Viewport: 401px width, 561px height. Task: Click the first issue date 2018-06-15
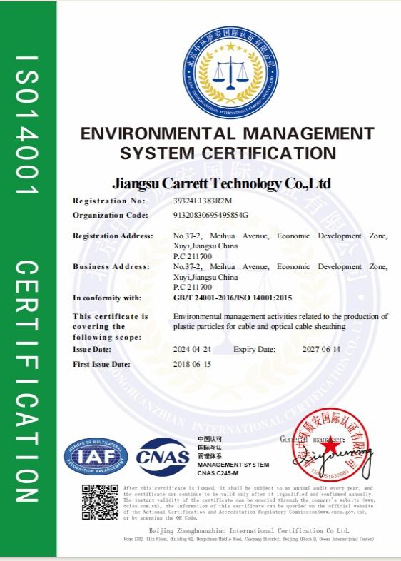192,364
